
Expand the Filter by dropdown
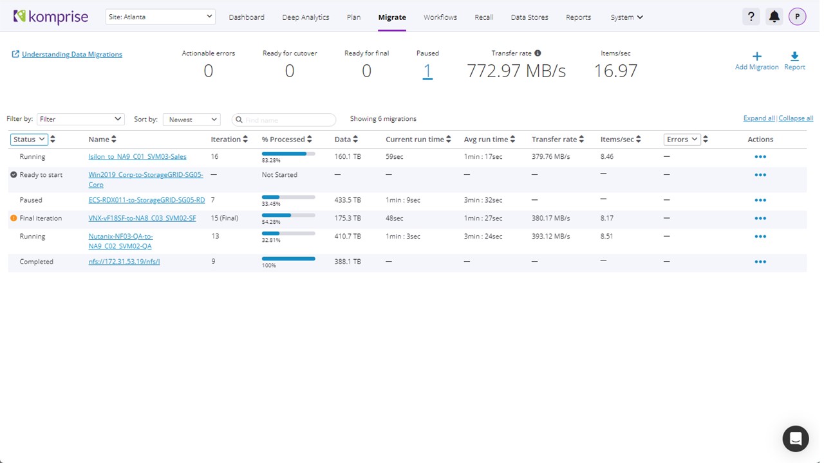click(x=80, y=120)
